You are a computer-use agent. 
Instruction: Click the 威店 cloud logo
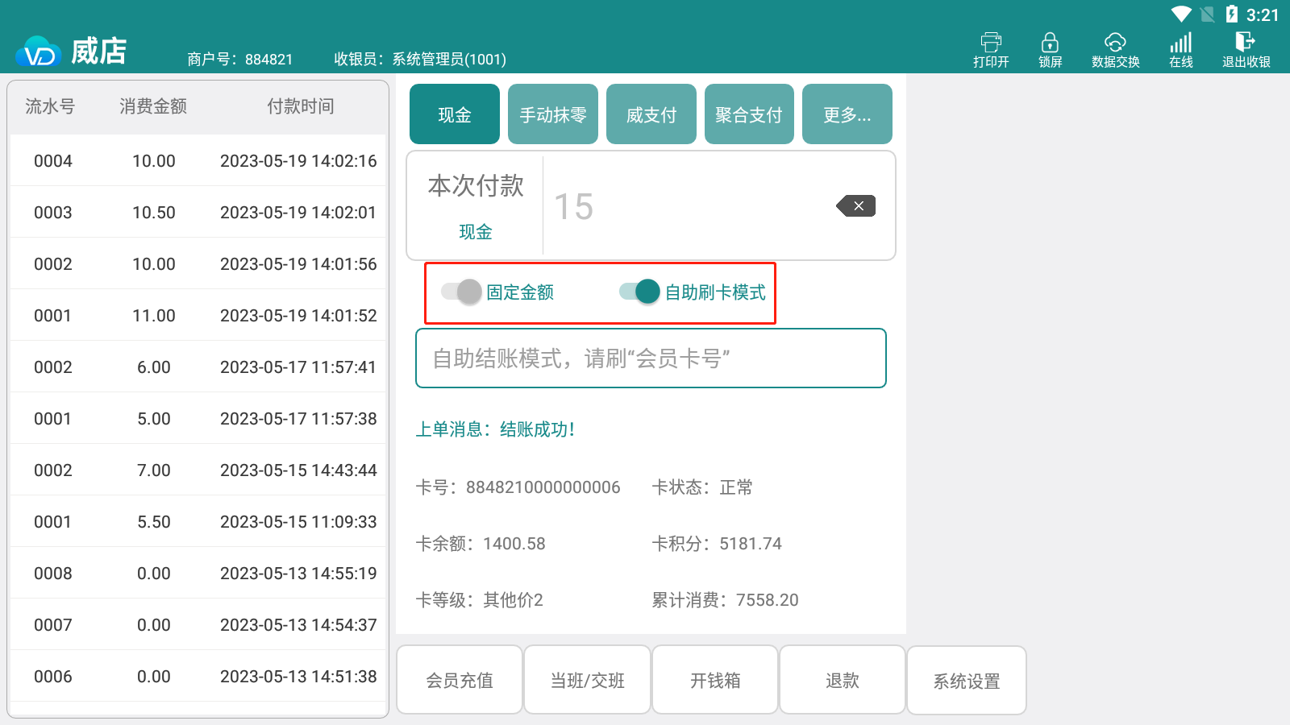(x=38, y=52)
